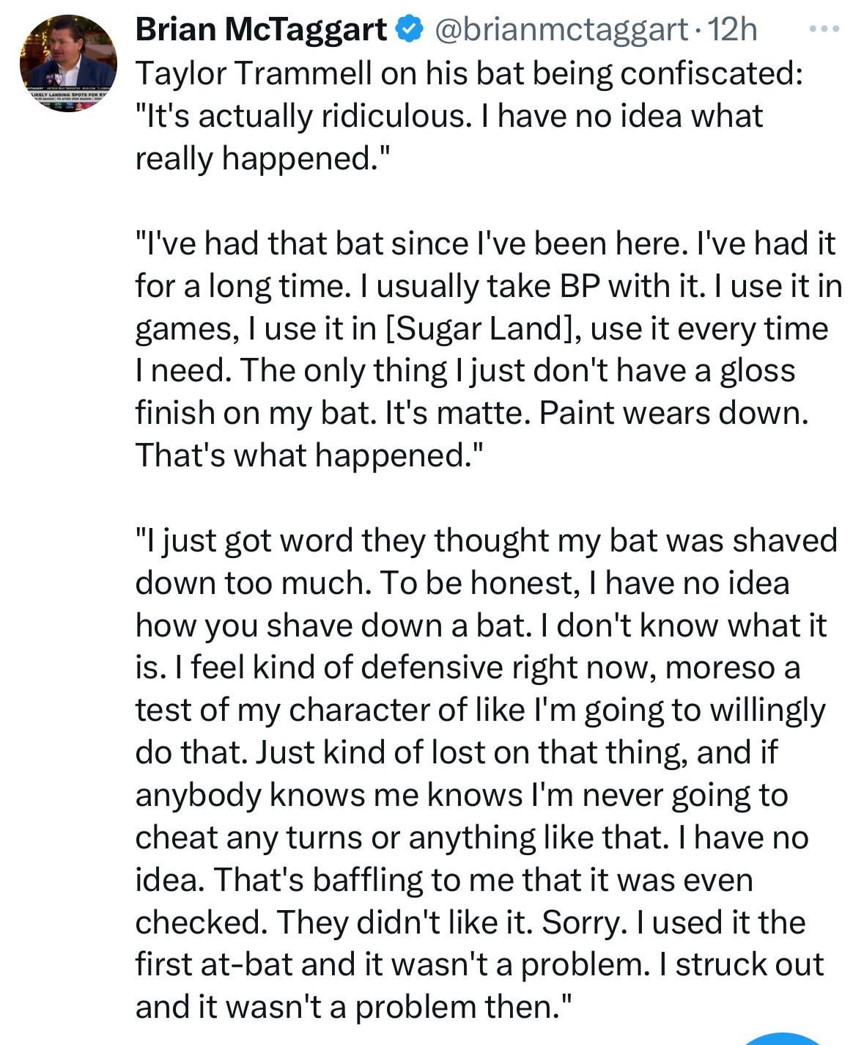This screenshot has height=1045, width=864.
Task: Click the blue verified checkmark badge
Action: pyautogui.click(x=409, y=30)
